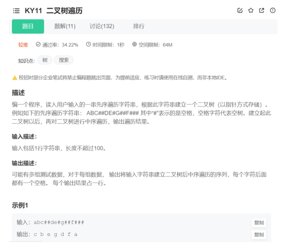Switch to the 题解(11) tab
The height and width of the screenshot is (247, 284).
(65, 26)
